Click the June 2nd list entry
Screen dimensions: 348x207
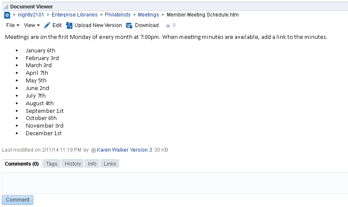point(37,88)
